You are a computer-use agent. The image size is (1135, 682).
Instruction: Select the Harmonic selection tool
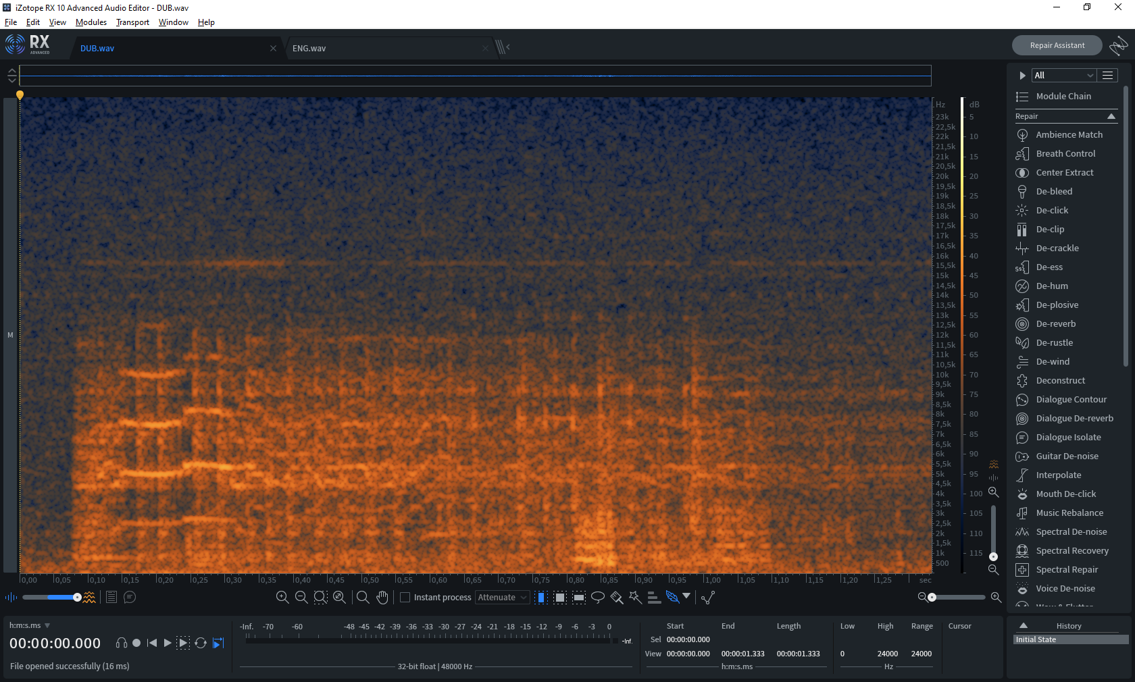click(654, 597)
